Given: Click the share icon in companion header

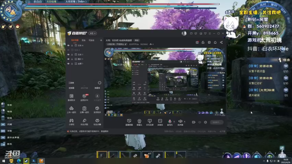Looking at the screenshot, I should tap(221, 42).
